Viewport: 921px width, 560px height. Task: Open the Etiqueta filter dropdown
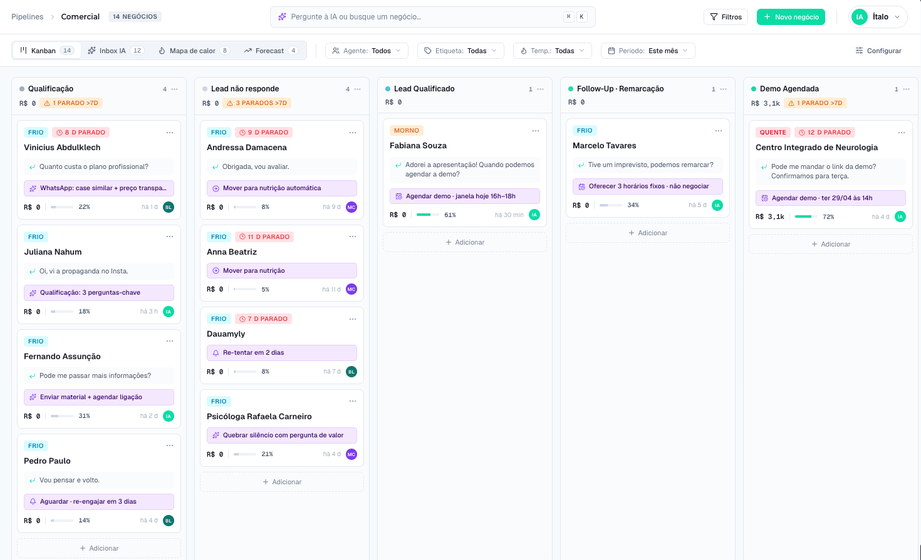coord(460,51)
